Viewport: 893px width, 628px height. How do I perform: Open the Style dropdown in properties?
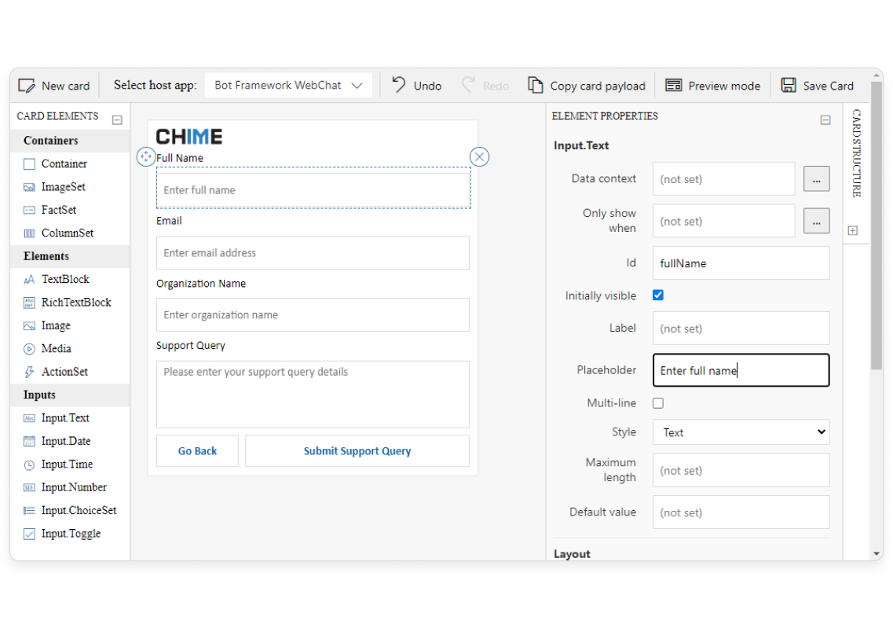coord(741,432)
